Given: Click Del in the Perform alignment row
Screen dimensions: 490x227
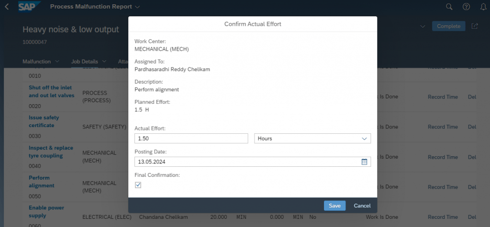Looking at the screenshot, I should [472, 187].
